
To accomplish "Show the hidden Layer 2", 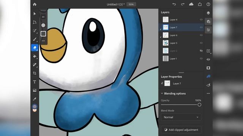I will (x=201, y=51).
